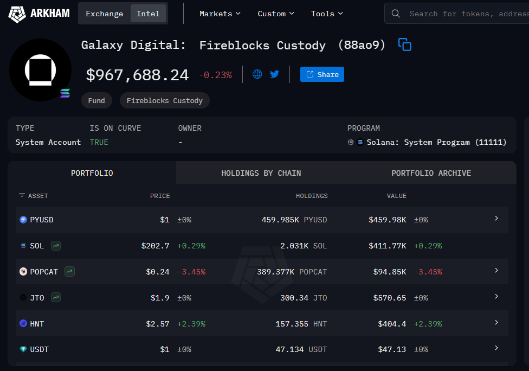
Task: Open the Custom dropdown menu
Action: [x=276, y=14]
